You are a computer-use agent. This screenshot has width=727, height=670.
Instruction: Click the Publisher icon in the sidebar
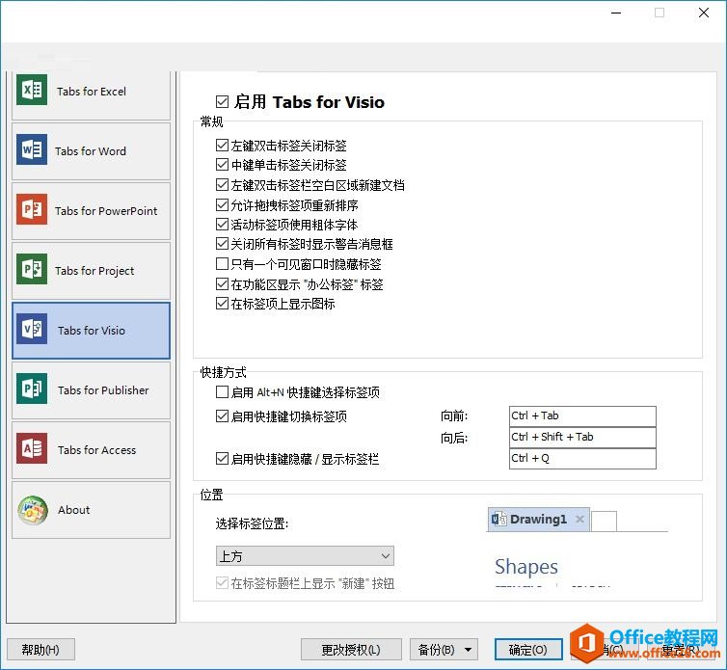[x=32, y=389]
